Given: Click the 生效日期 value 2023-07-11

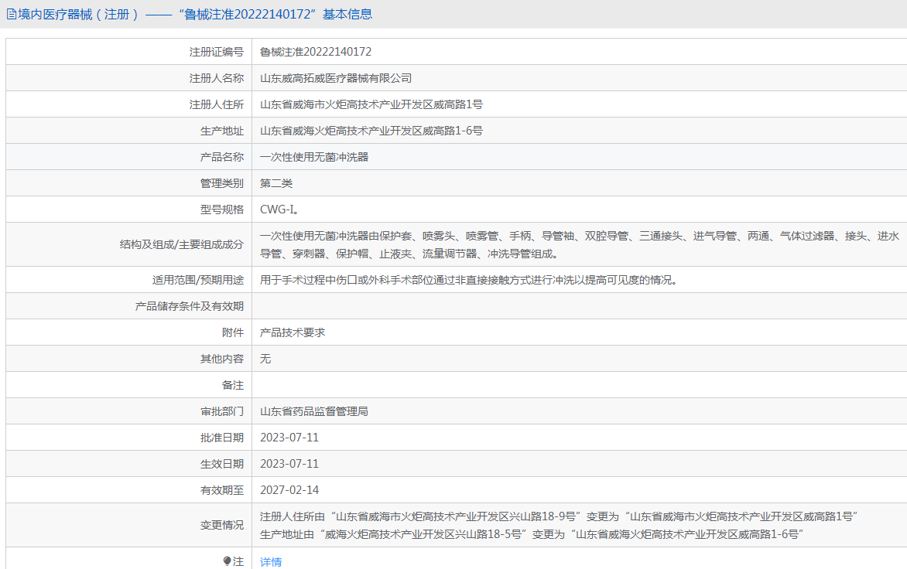Looking at the screenshot, I should click(289, 464).
